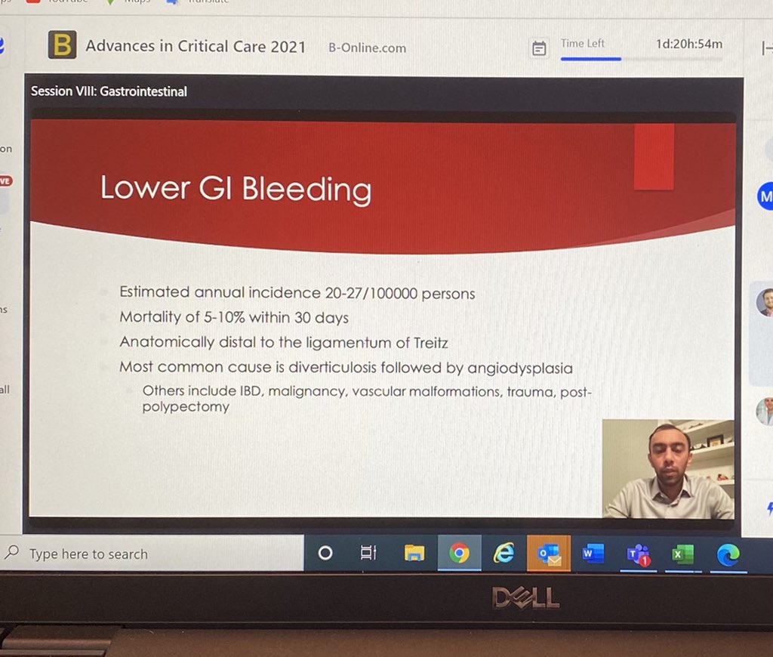Switch to Google Chrome on taskbar
Image resolution: width=773 pixels, height=657 pixels.
click(459, 553)
